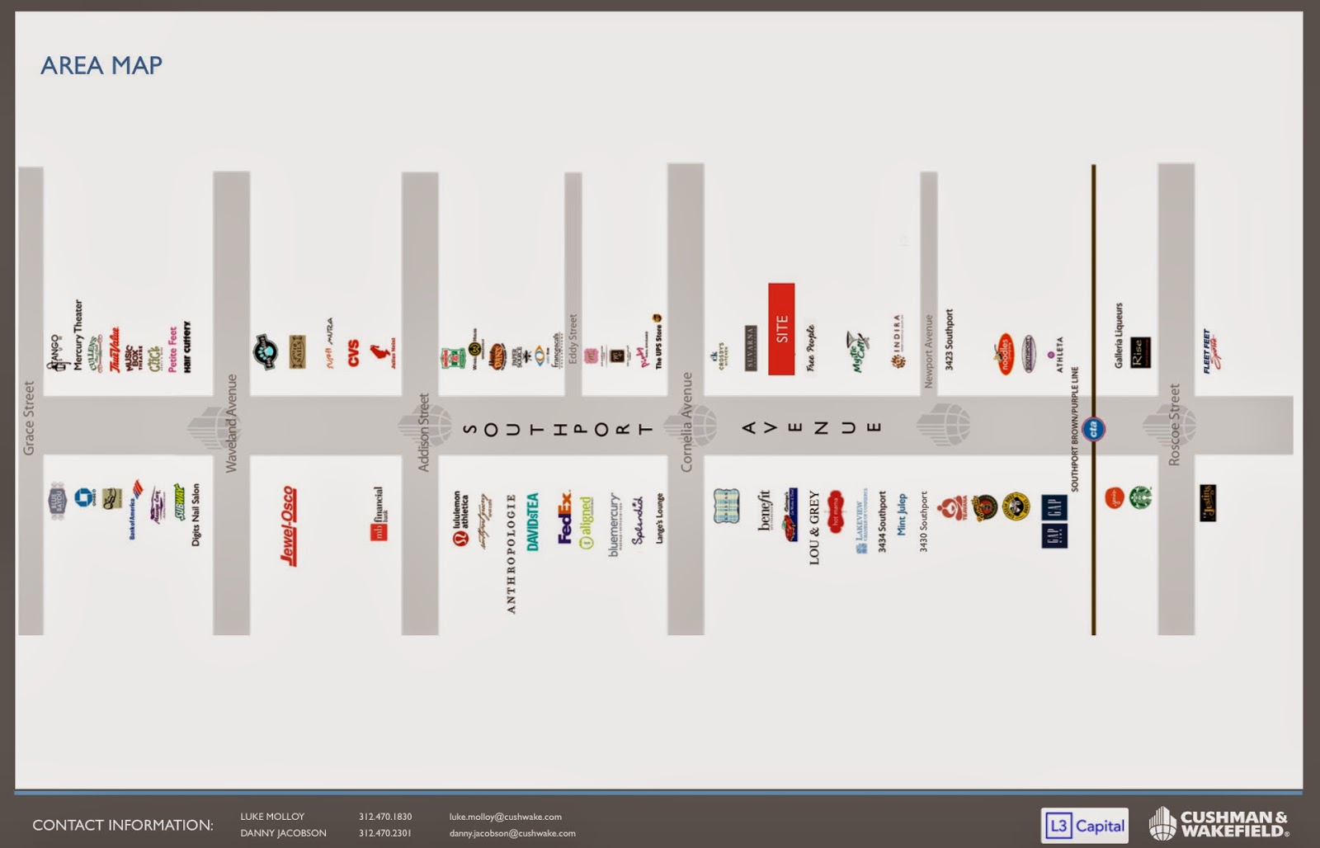Click the Petite Feet logo

[x=172, y=350]
